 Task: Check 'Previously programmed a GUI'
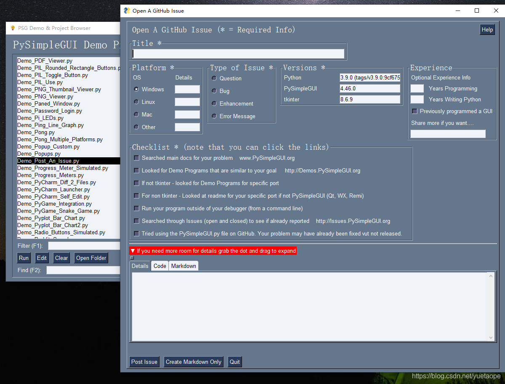(x=415, y=111)
